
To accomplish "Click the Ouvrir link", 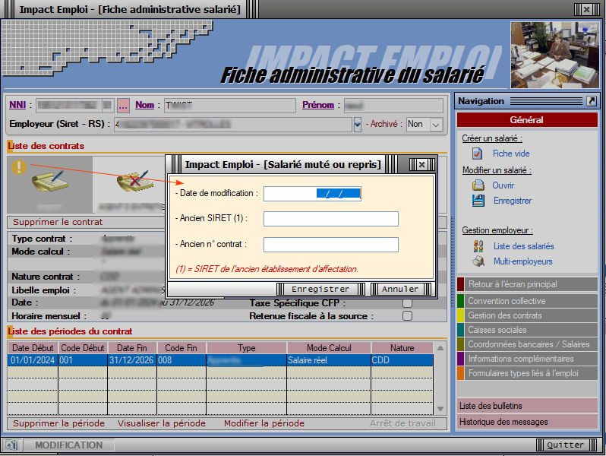I will [503, 185].
